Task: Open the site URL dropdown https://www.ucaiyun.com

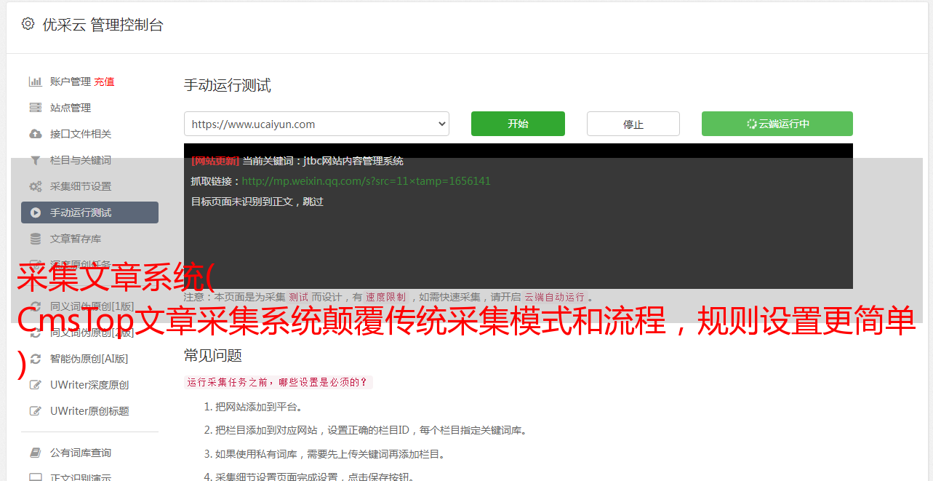Action: pyautogui.click(x=316, y=124)
